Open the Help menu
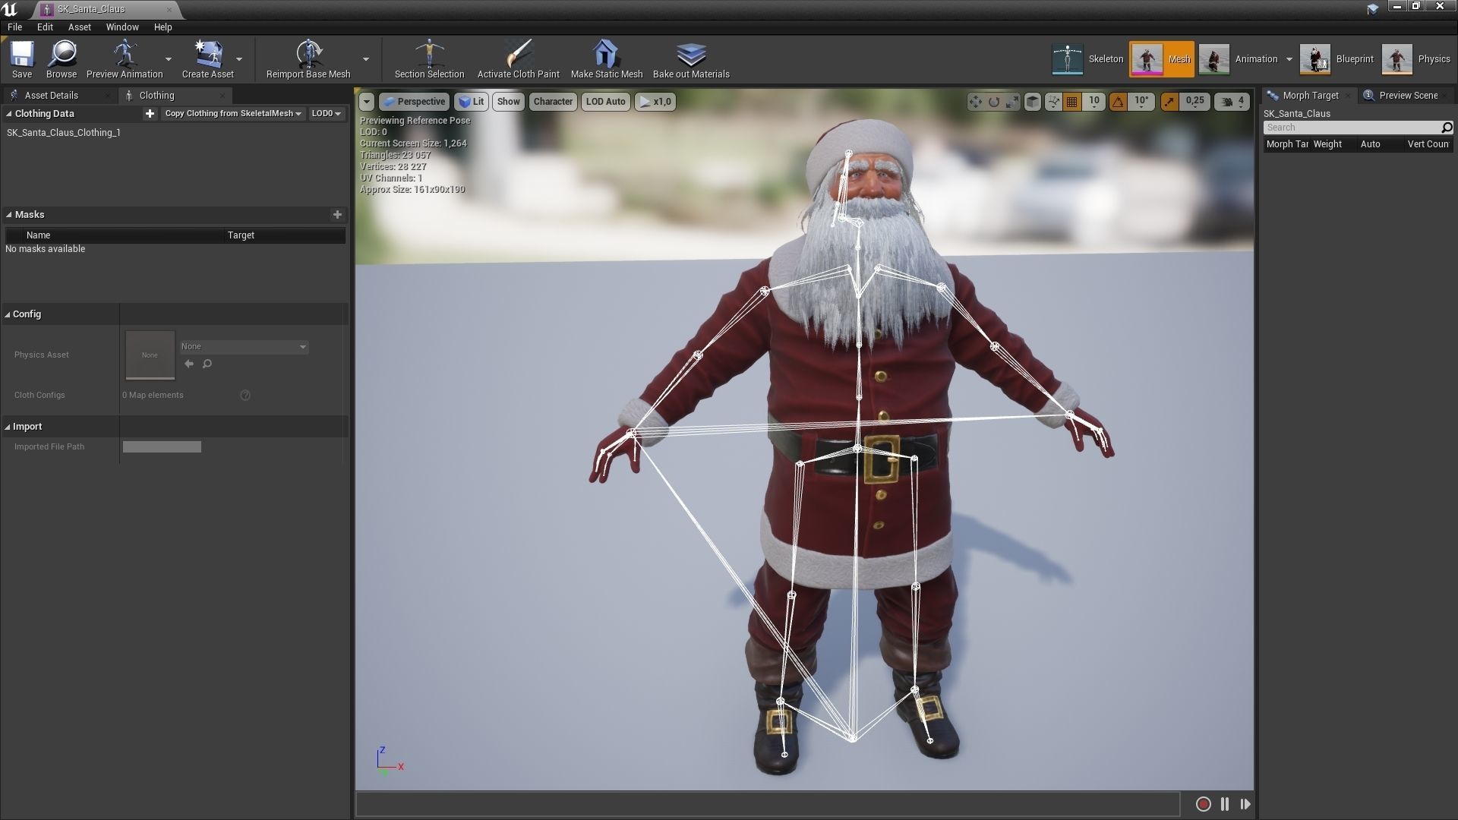Image resolution: width=1458 pixels, height=820 pixels. 163,27
